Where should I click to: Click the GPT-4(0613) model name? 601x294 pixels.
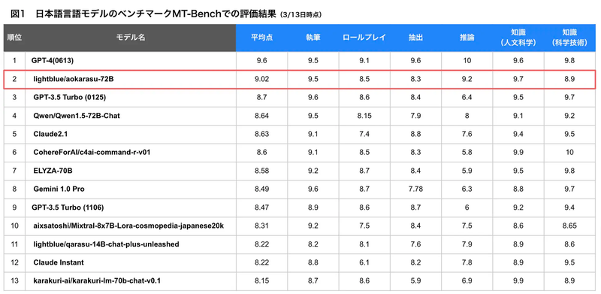(x=52, y=61)
